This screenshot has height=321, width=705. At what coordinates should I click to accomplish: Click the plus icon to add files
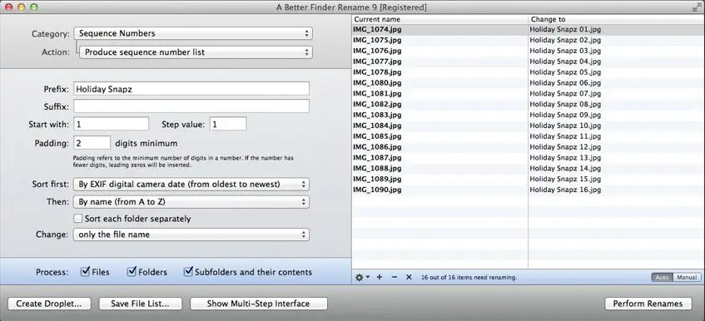(x=379, y=278)
